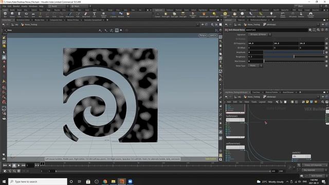Open the Noise Type dropdown

pos(255,66)
